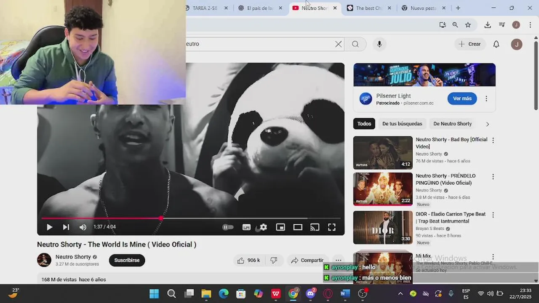Dislike the video thumbs-down button
The height and width of the screenshot is (303, 539).
pos(274,260)
